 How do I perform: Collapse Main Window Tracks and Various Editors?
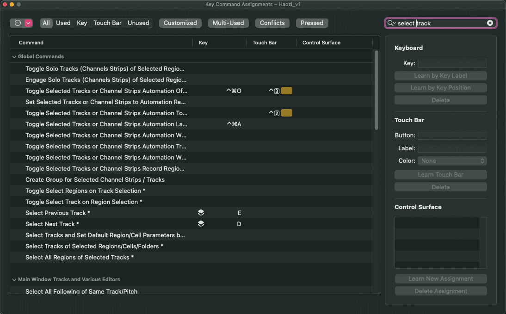point(14,280)
